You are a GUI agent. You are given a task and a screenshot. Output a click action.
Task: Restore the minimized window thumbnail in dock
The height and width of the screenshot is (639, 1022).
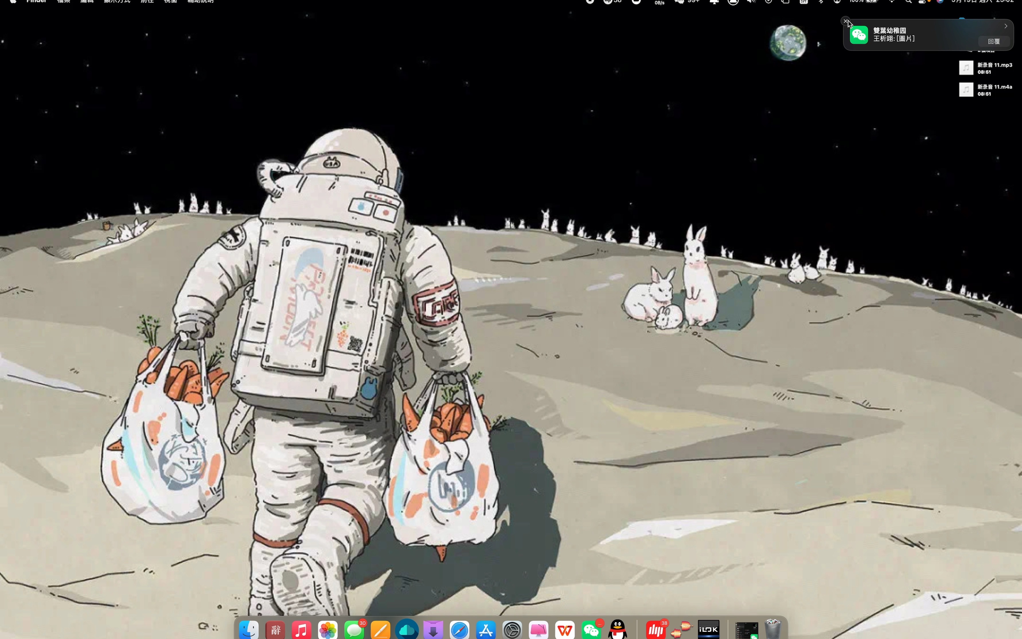[747, 630]
